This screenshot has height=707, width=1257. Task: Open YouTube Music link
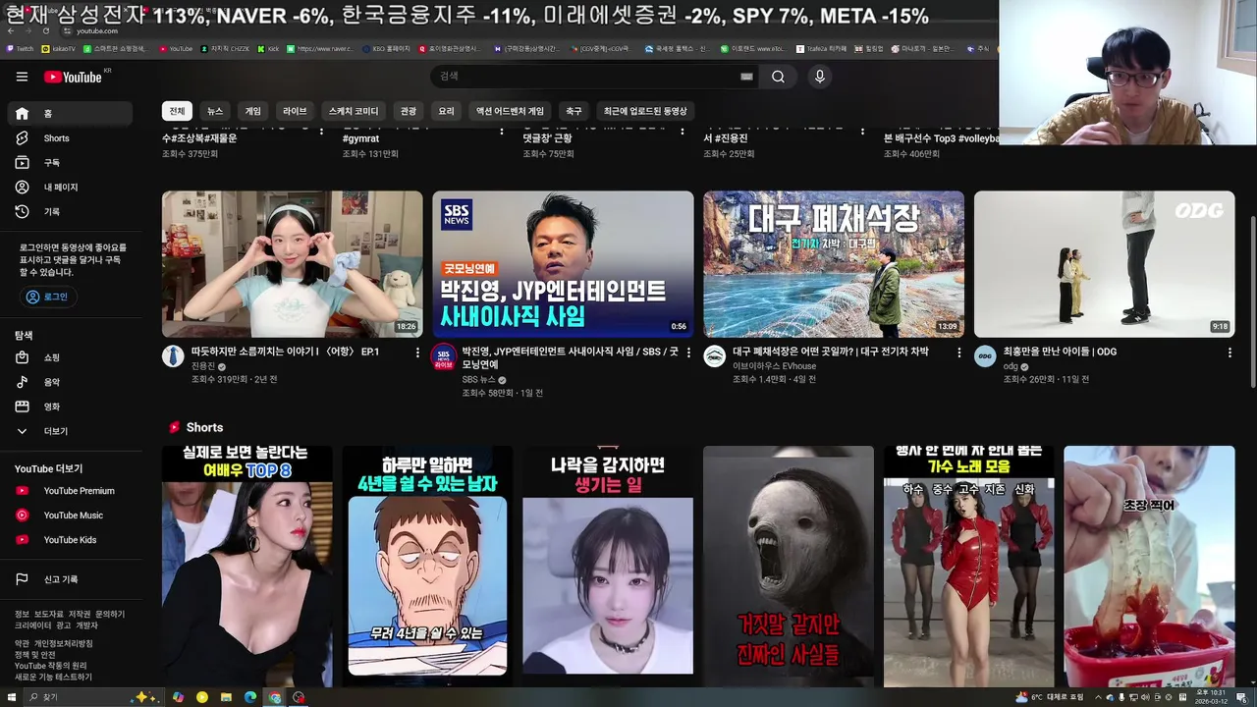coord(69,516)
